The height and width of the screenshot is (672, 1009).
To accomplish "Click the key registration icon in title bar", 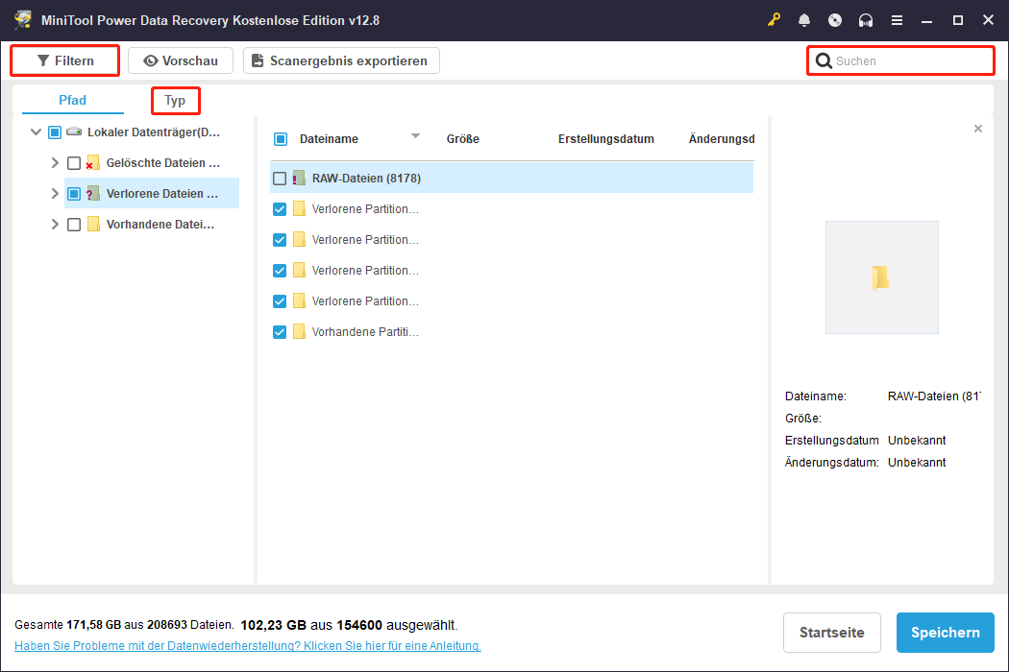I will coord(774,20).
